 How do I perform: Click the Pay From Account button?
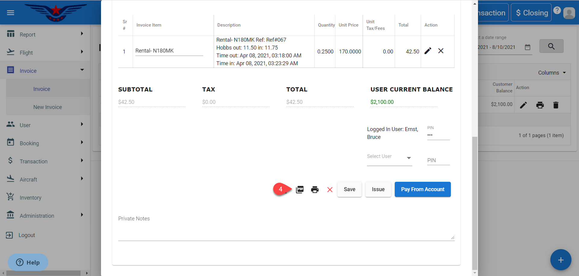pyautogui.click(x=422, y=189)
